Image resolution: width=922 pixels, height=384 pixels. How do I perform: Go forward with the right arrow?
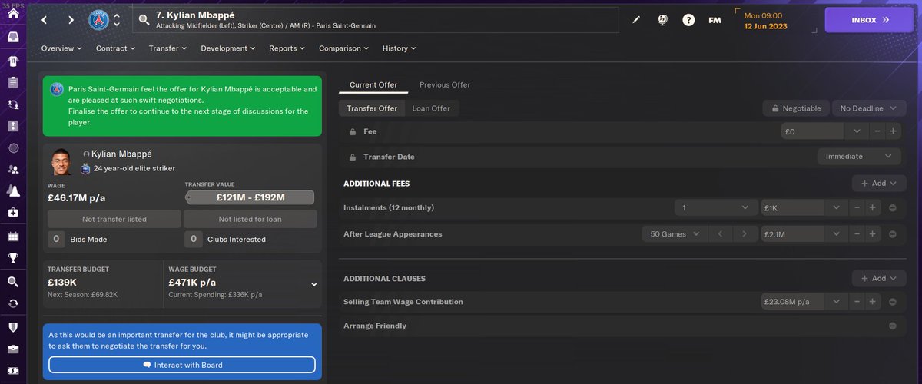(71, 20)
